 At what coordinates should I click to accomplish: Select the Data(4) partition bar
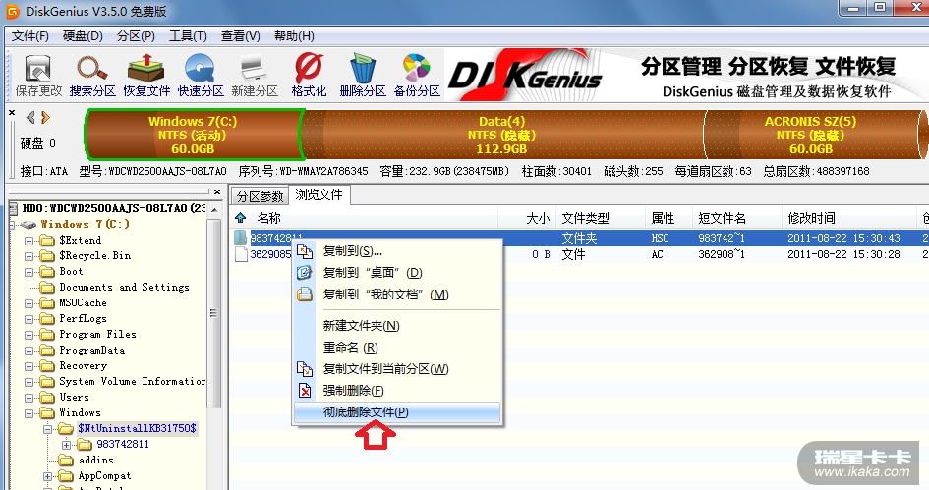click(x=502, y=135)
